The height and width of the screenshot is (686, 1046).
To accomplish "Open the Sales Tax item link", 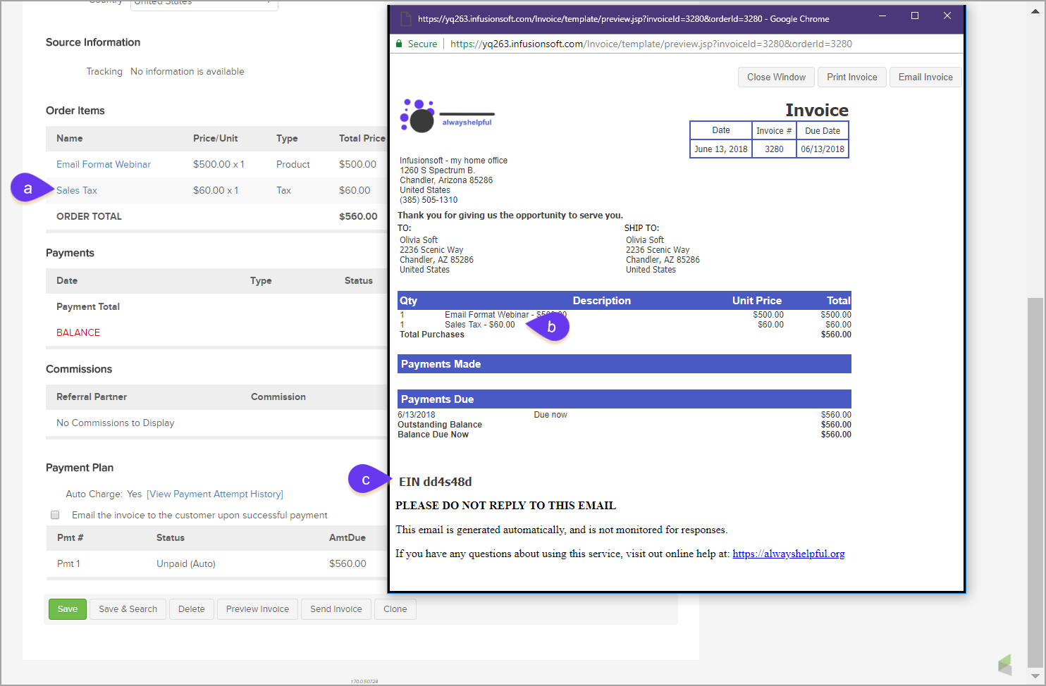I will coord(77,190).
